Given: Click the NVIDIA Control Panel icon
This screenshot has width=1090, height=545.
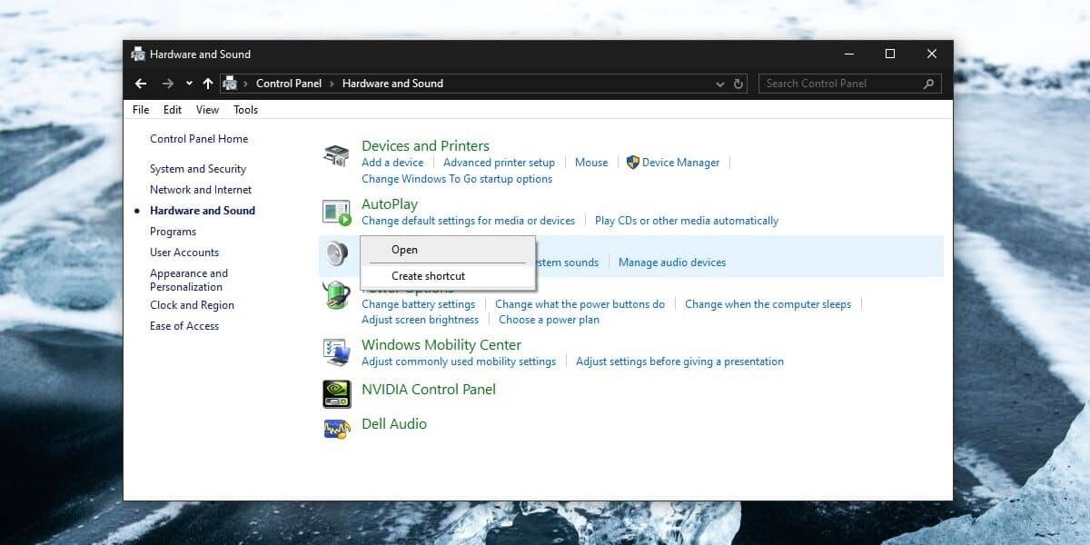Looking at the screenshot, I should click(x=336, y=393).
